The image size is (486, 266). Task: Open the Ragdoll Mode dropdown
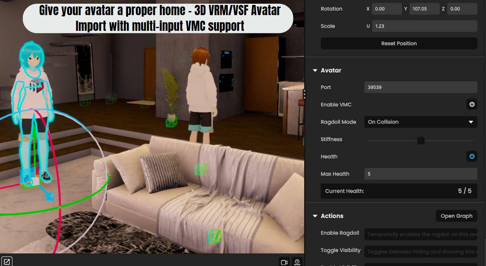tap(420, 122)
